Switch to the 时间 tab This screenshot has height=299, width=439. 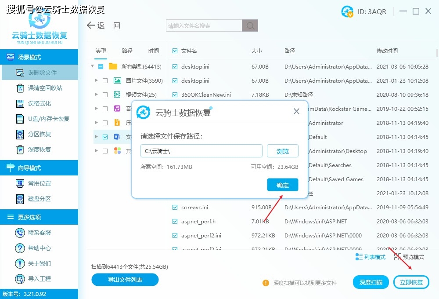click(x=153, y=51)
